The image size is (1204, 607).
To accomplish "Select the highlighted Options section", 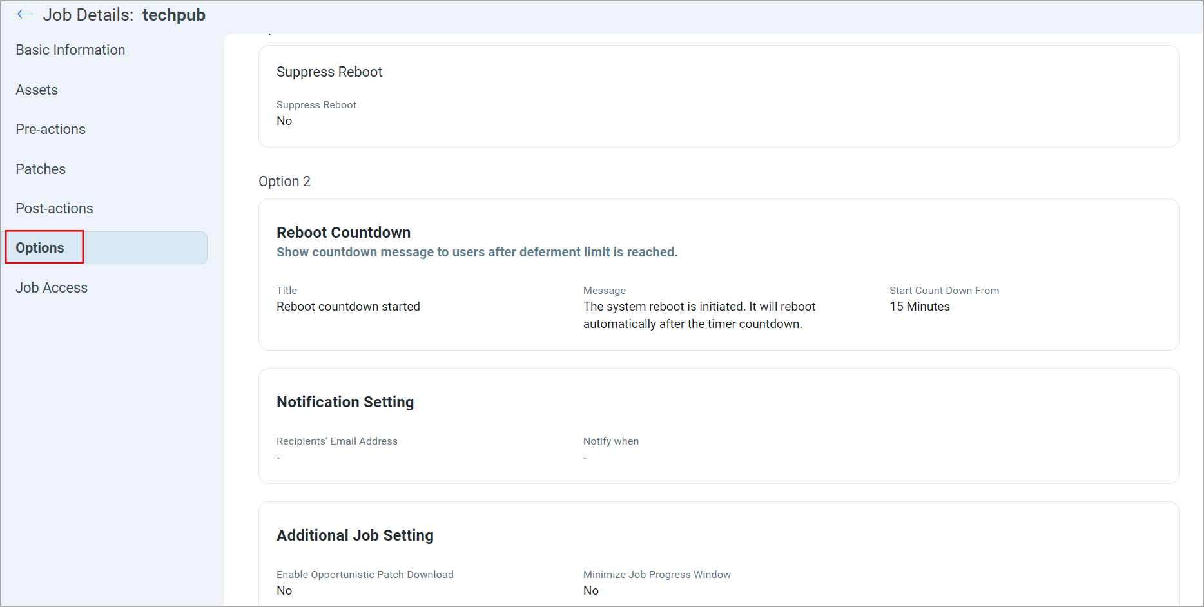I will 41,247.
